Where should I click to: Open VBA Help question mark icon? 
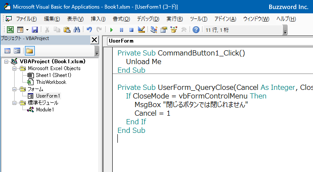[196, 30]
